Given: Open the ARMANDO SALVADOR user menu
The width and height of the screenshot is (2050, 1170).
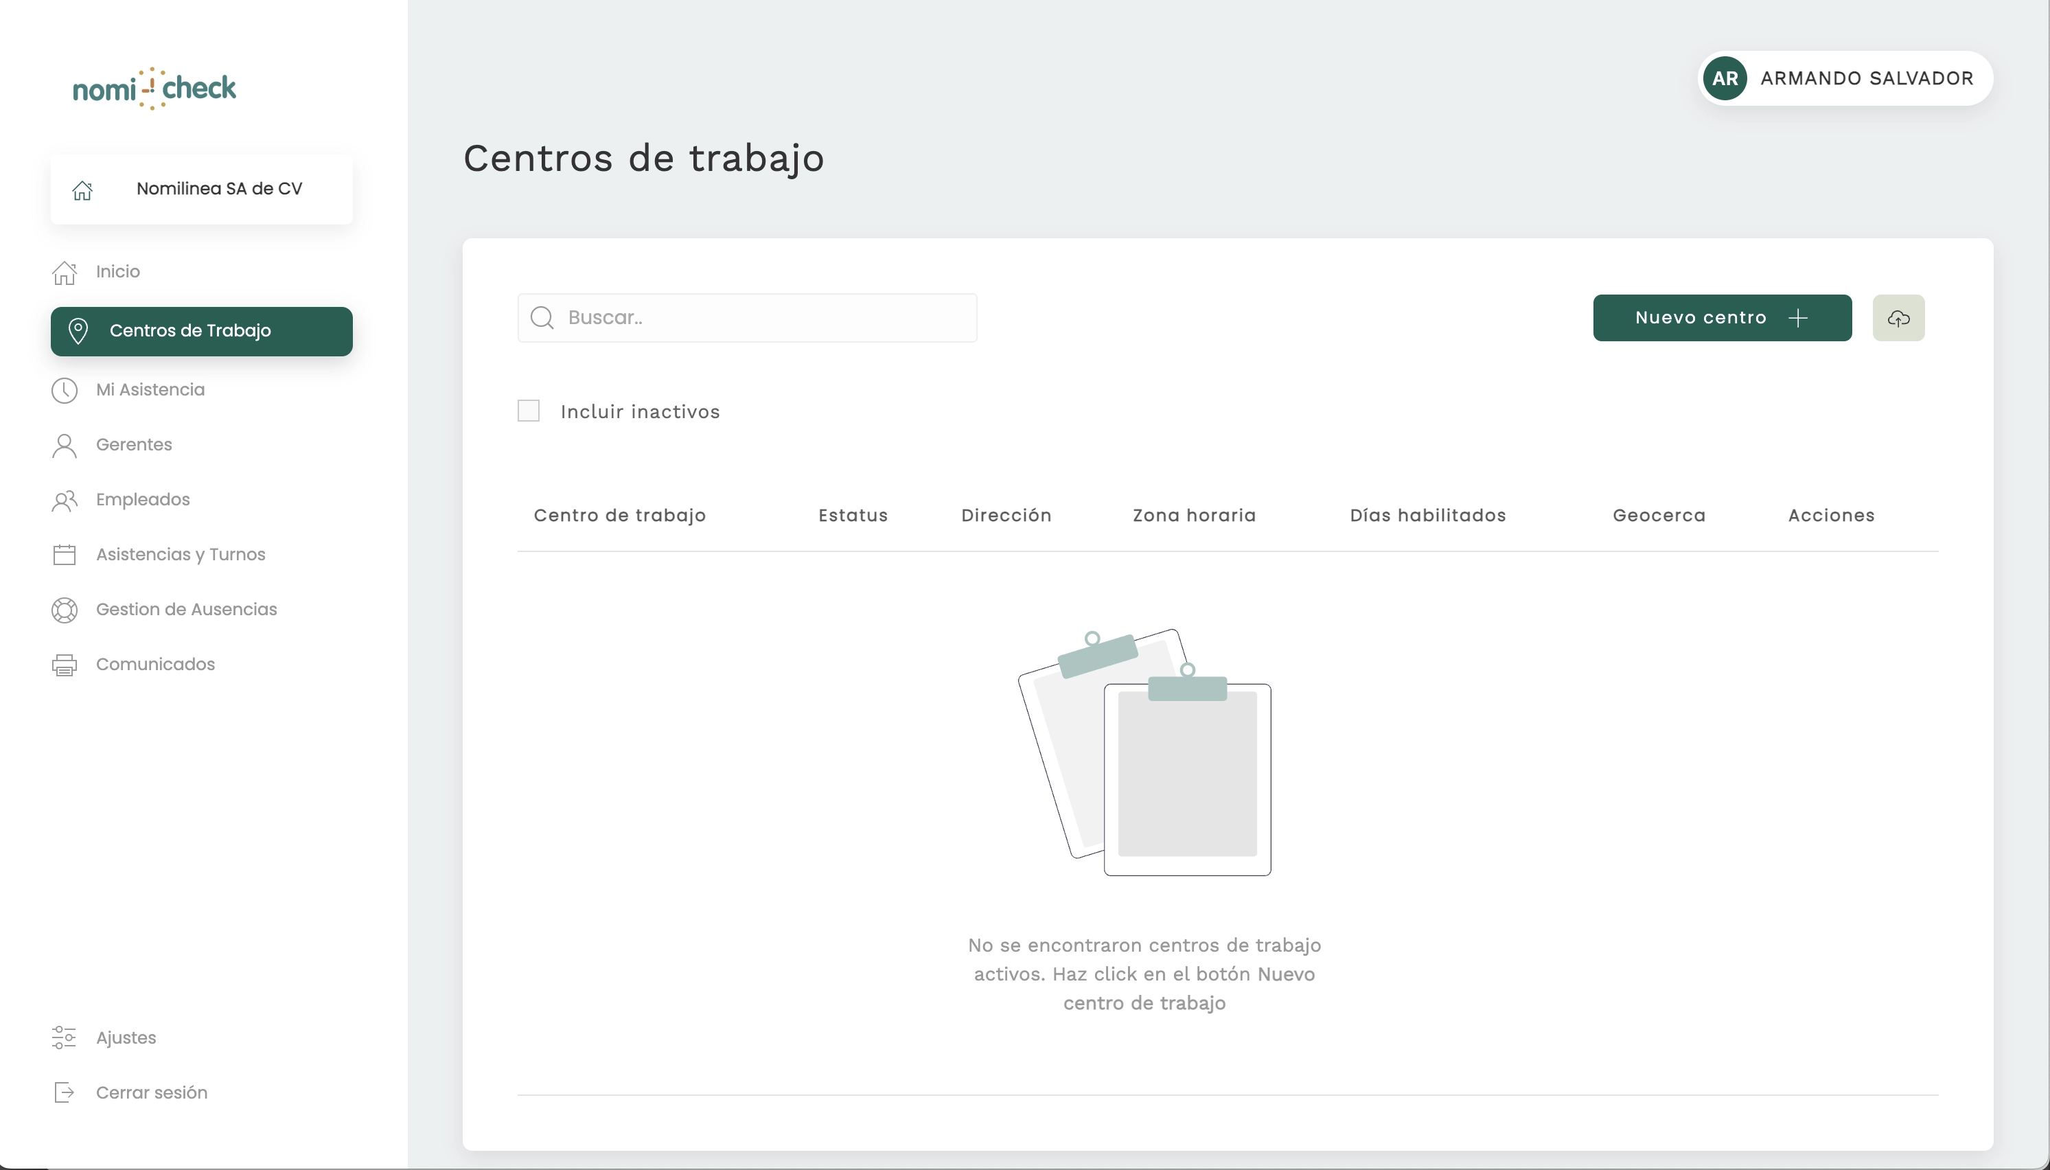Looking at the screenshot, I should coord(1866,79).
